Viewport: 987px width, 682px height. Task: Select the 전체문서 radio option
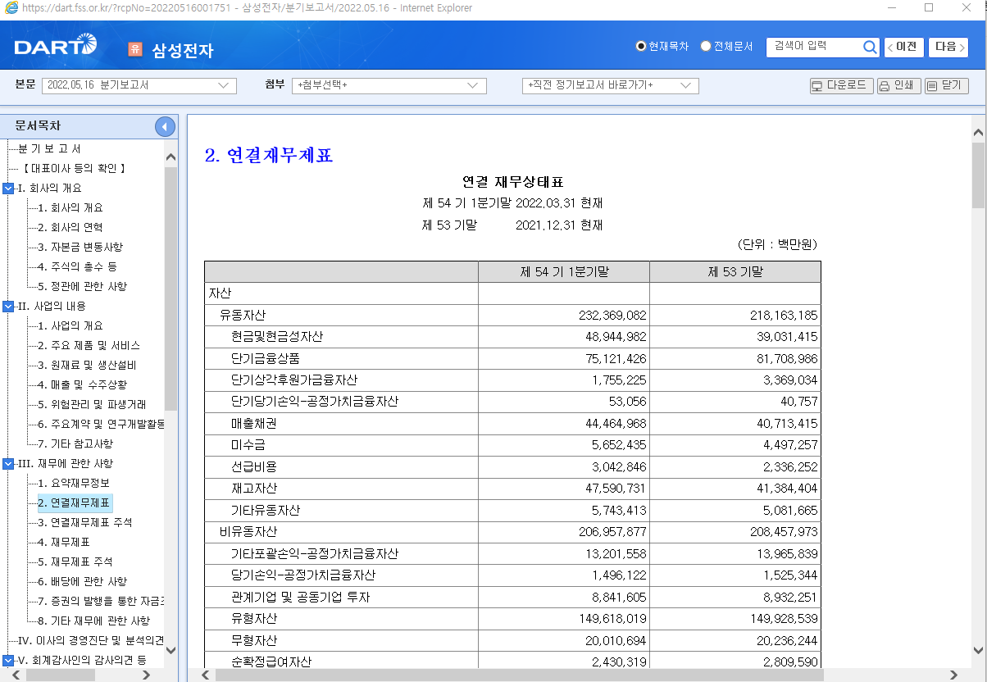tap(706, 47)
